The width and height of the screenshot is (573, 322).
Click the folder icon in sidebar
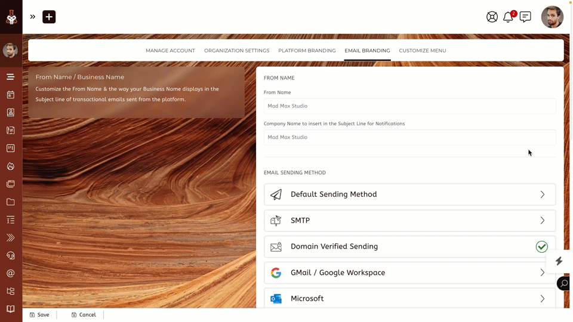click(11, 202)
